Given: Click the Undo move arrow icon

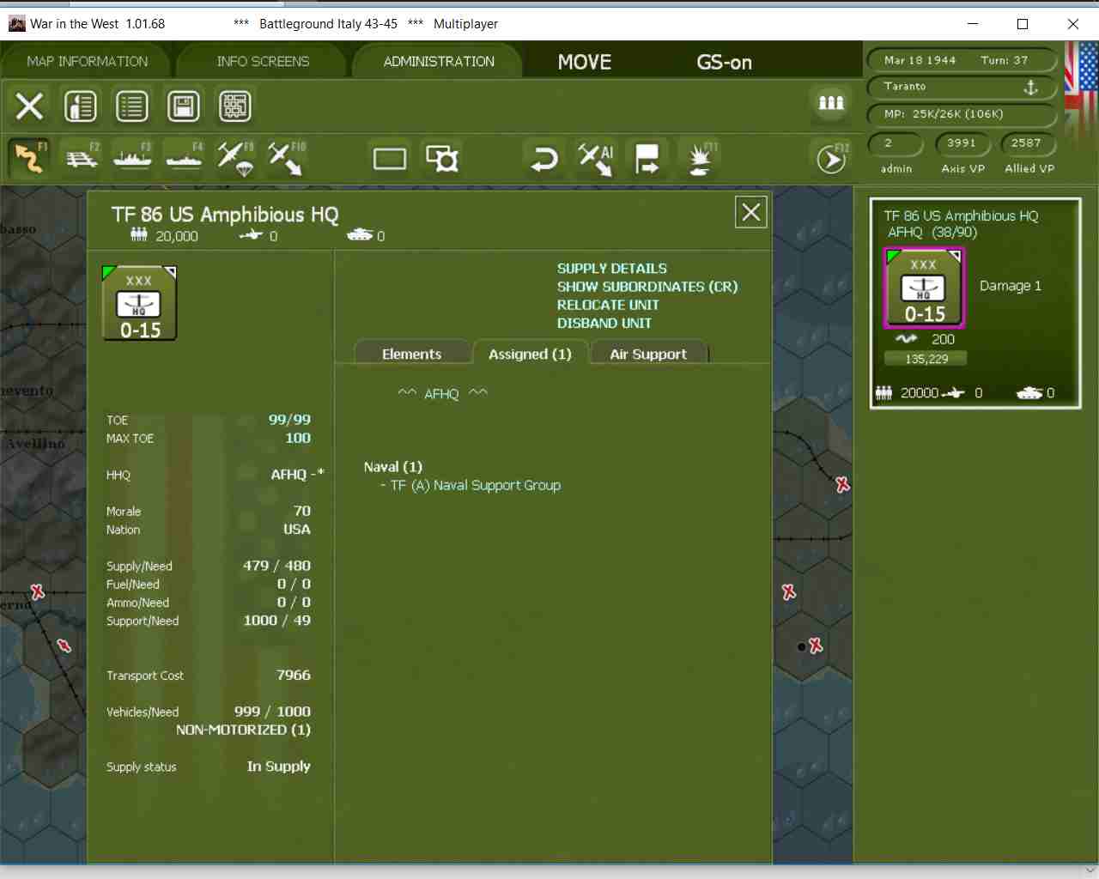Looking at the screenshot, I should tap(543, 159).
